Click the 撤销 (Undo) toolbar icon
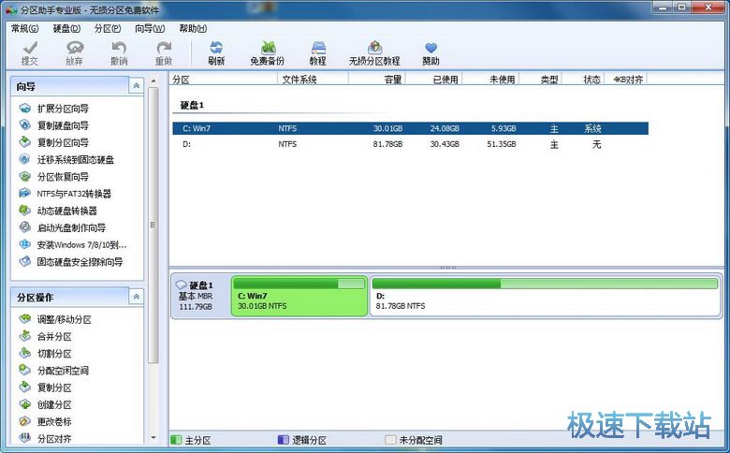This screenshot has height=453, width=730. coord(119,52)
